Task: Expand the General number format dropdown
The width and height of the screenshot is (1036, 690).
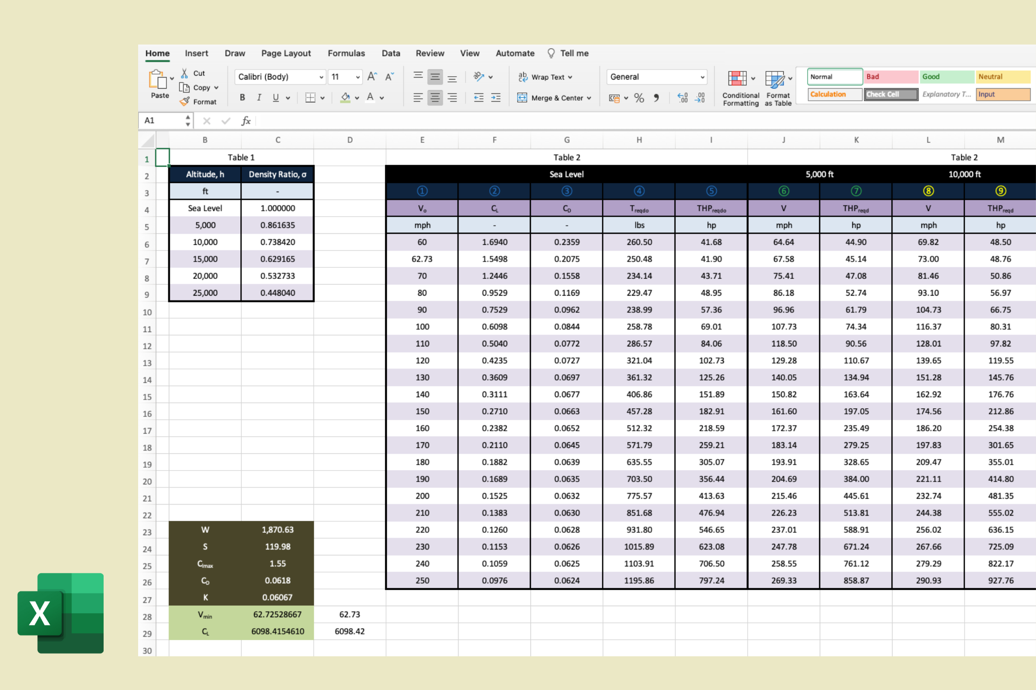Action: click(702, 77)
